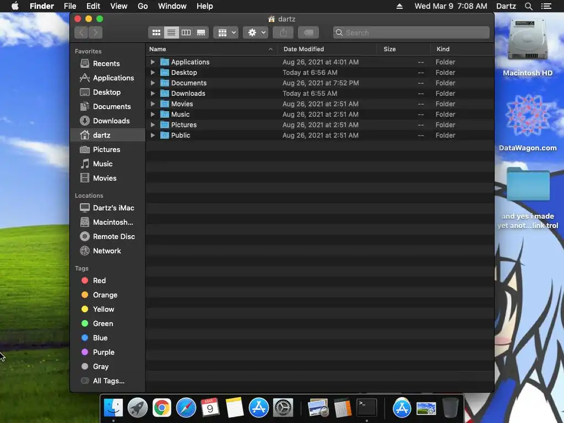Open the View menu
Screen dimensions: 564x423
[x=119, y=6]
